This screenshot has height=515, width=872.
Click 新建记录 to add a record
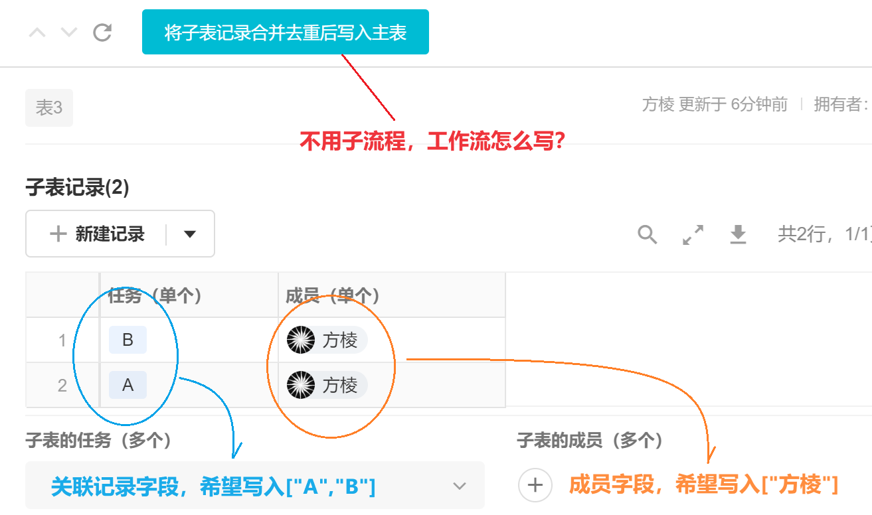pos(97,234)
